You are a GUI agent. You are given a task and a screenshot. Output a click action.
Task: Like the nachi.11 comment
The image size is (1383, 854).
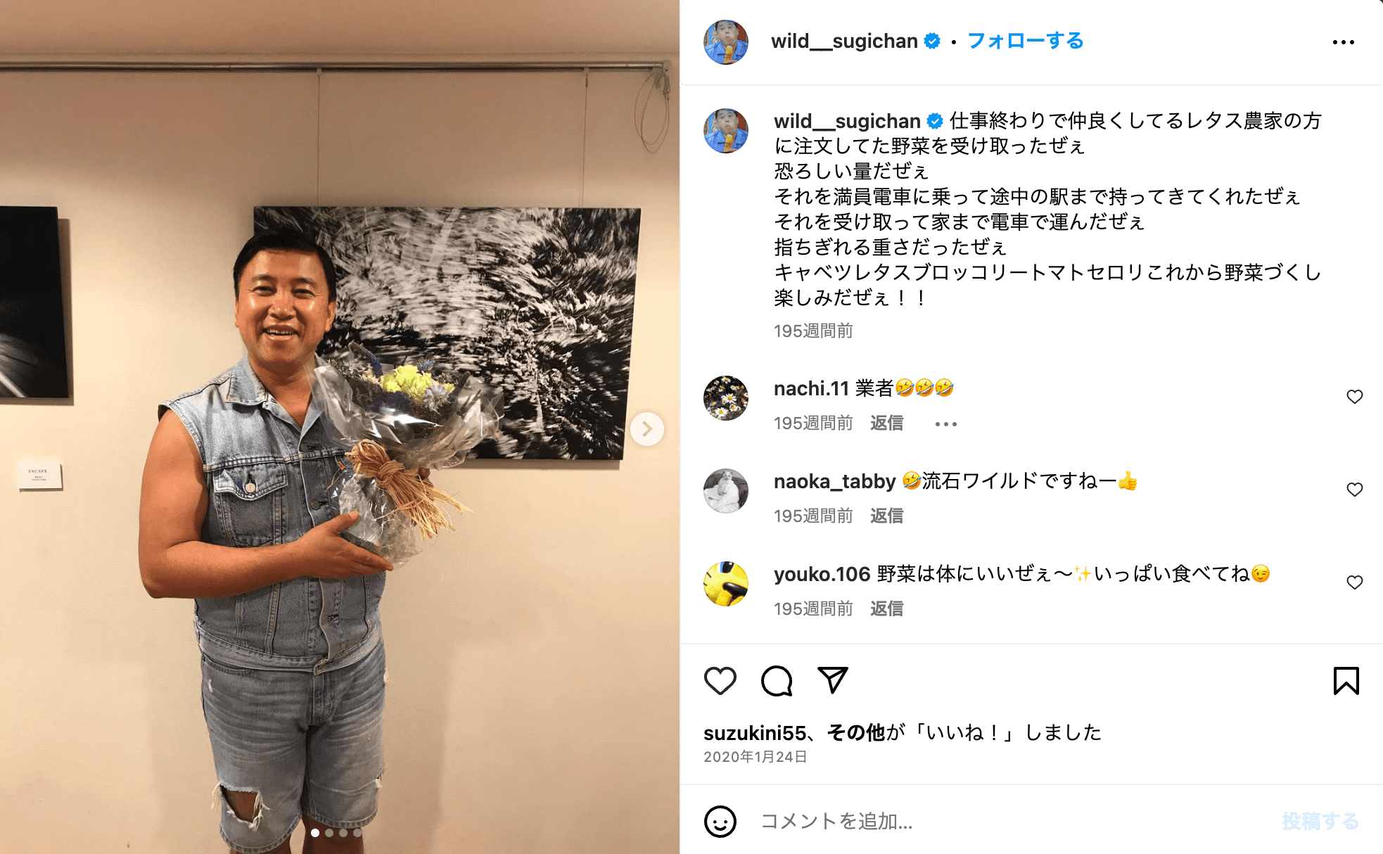(1354, 397)
